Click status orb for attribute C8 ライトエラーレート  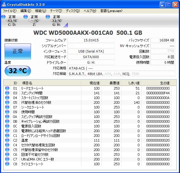(7, 164)
